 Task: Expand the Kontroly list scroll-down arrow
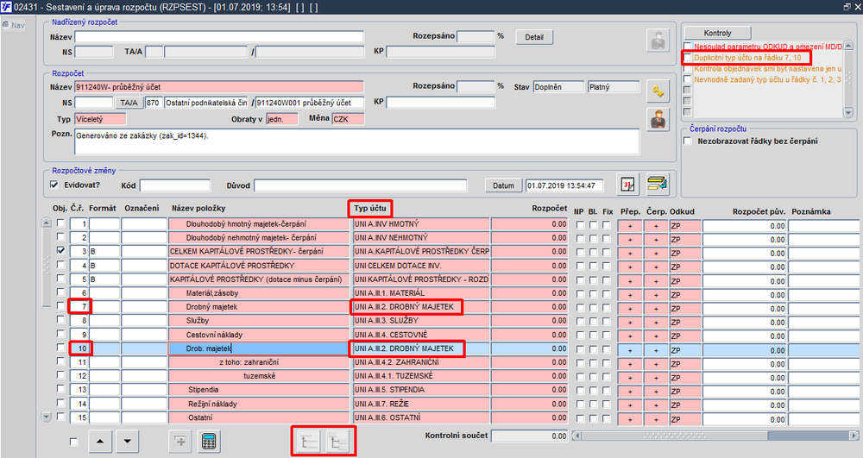(x=847, y=113)
